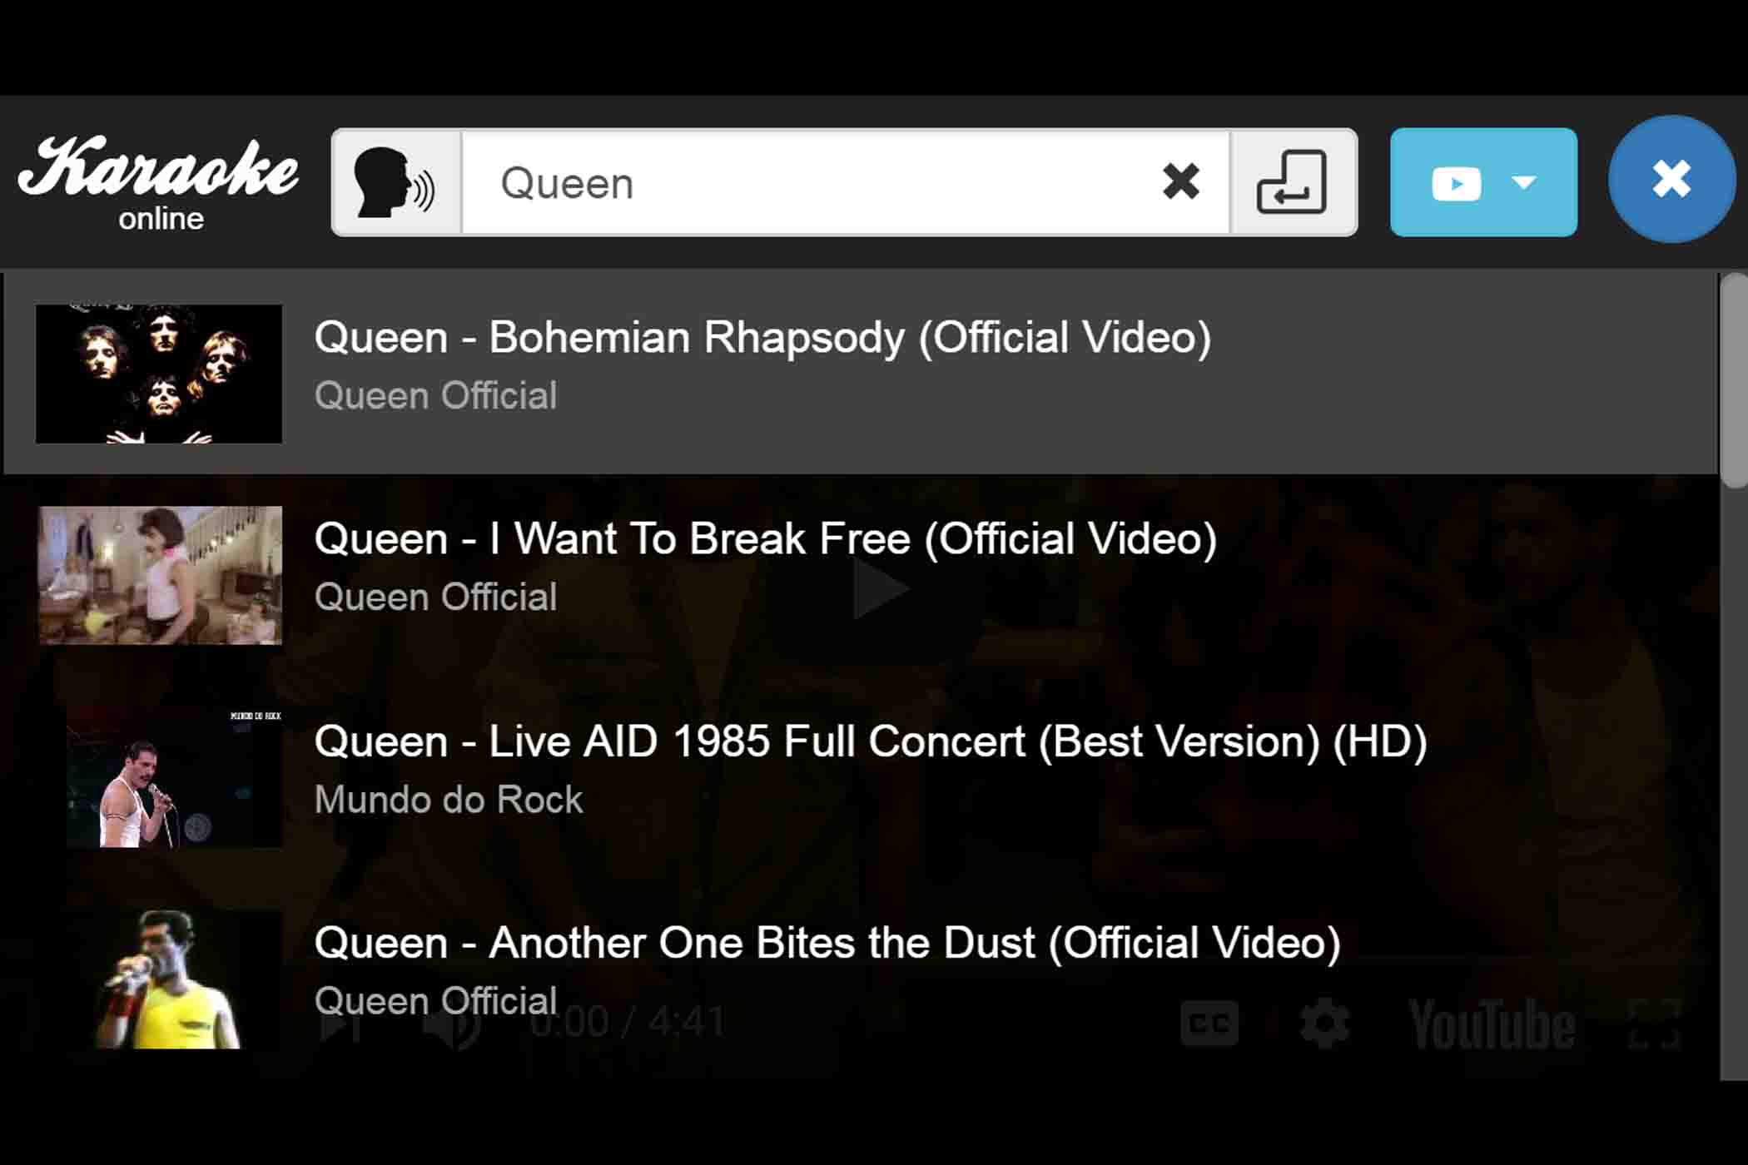Image resolution: width=1748 pixels, height=1165 pixels.
Task: Select Queen - I Want To Break Free
Action: coord(861,575)
